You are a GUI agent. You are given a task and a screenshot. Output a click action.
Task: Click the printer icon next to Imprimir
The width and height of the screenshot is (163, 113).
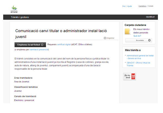tap(105, 38)
